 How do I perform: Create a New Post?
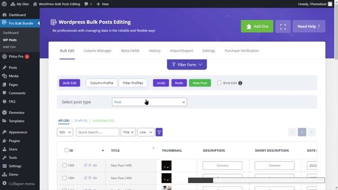[200, 83]
